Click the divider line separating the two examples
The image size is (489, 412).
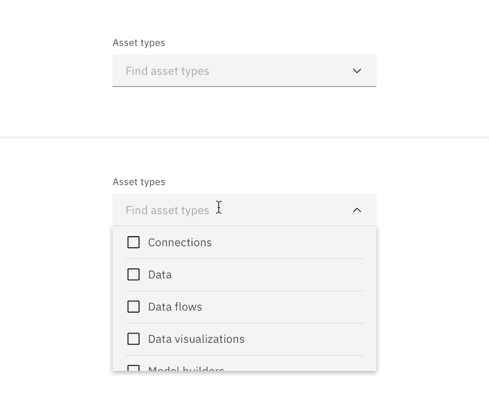point(244,137)
